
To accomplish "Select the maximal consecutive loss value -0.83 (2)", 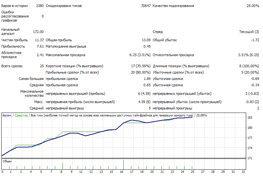I will tap(252, 102).
